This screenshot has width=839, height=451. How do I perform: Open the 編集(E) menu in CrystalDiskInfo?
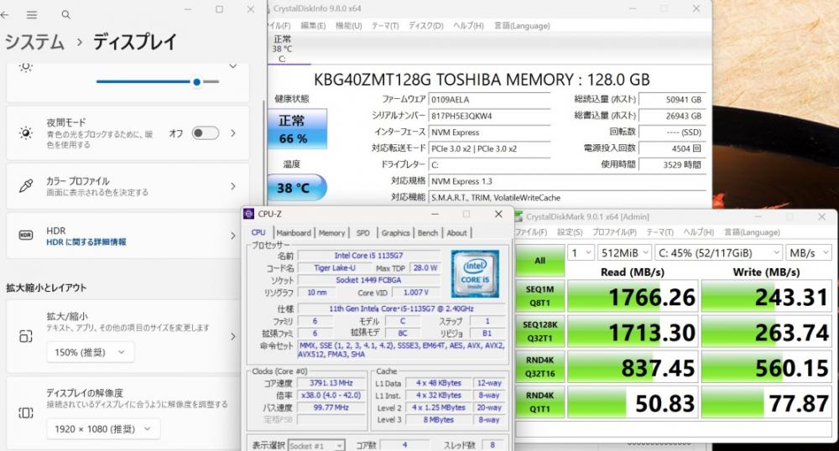click(x=313, y=26)
